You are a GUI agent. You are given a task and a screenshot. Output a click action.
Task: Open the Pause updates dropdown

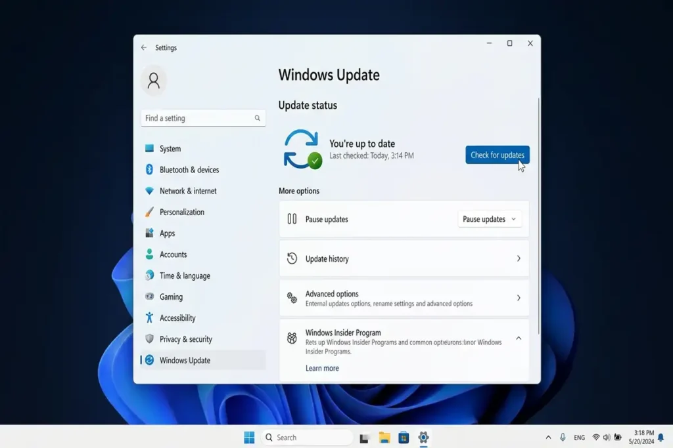(489, 219)
